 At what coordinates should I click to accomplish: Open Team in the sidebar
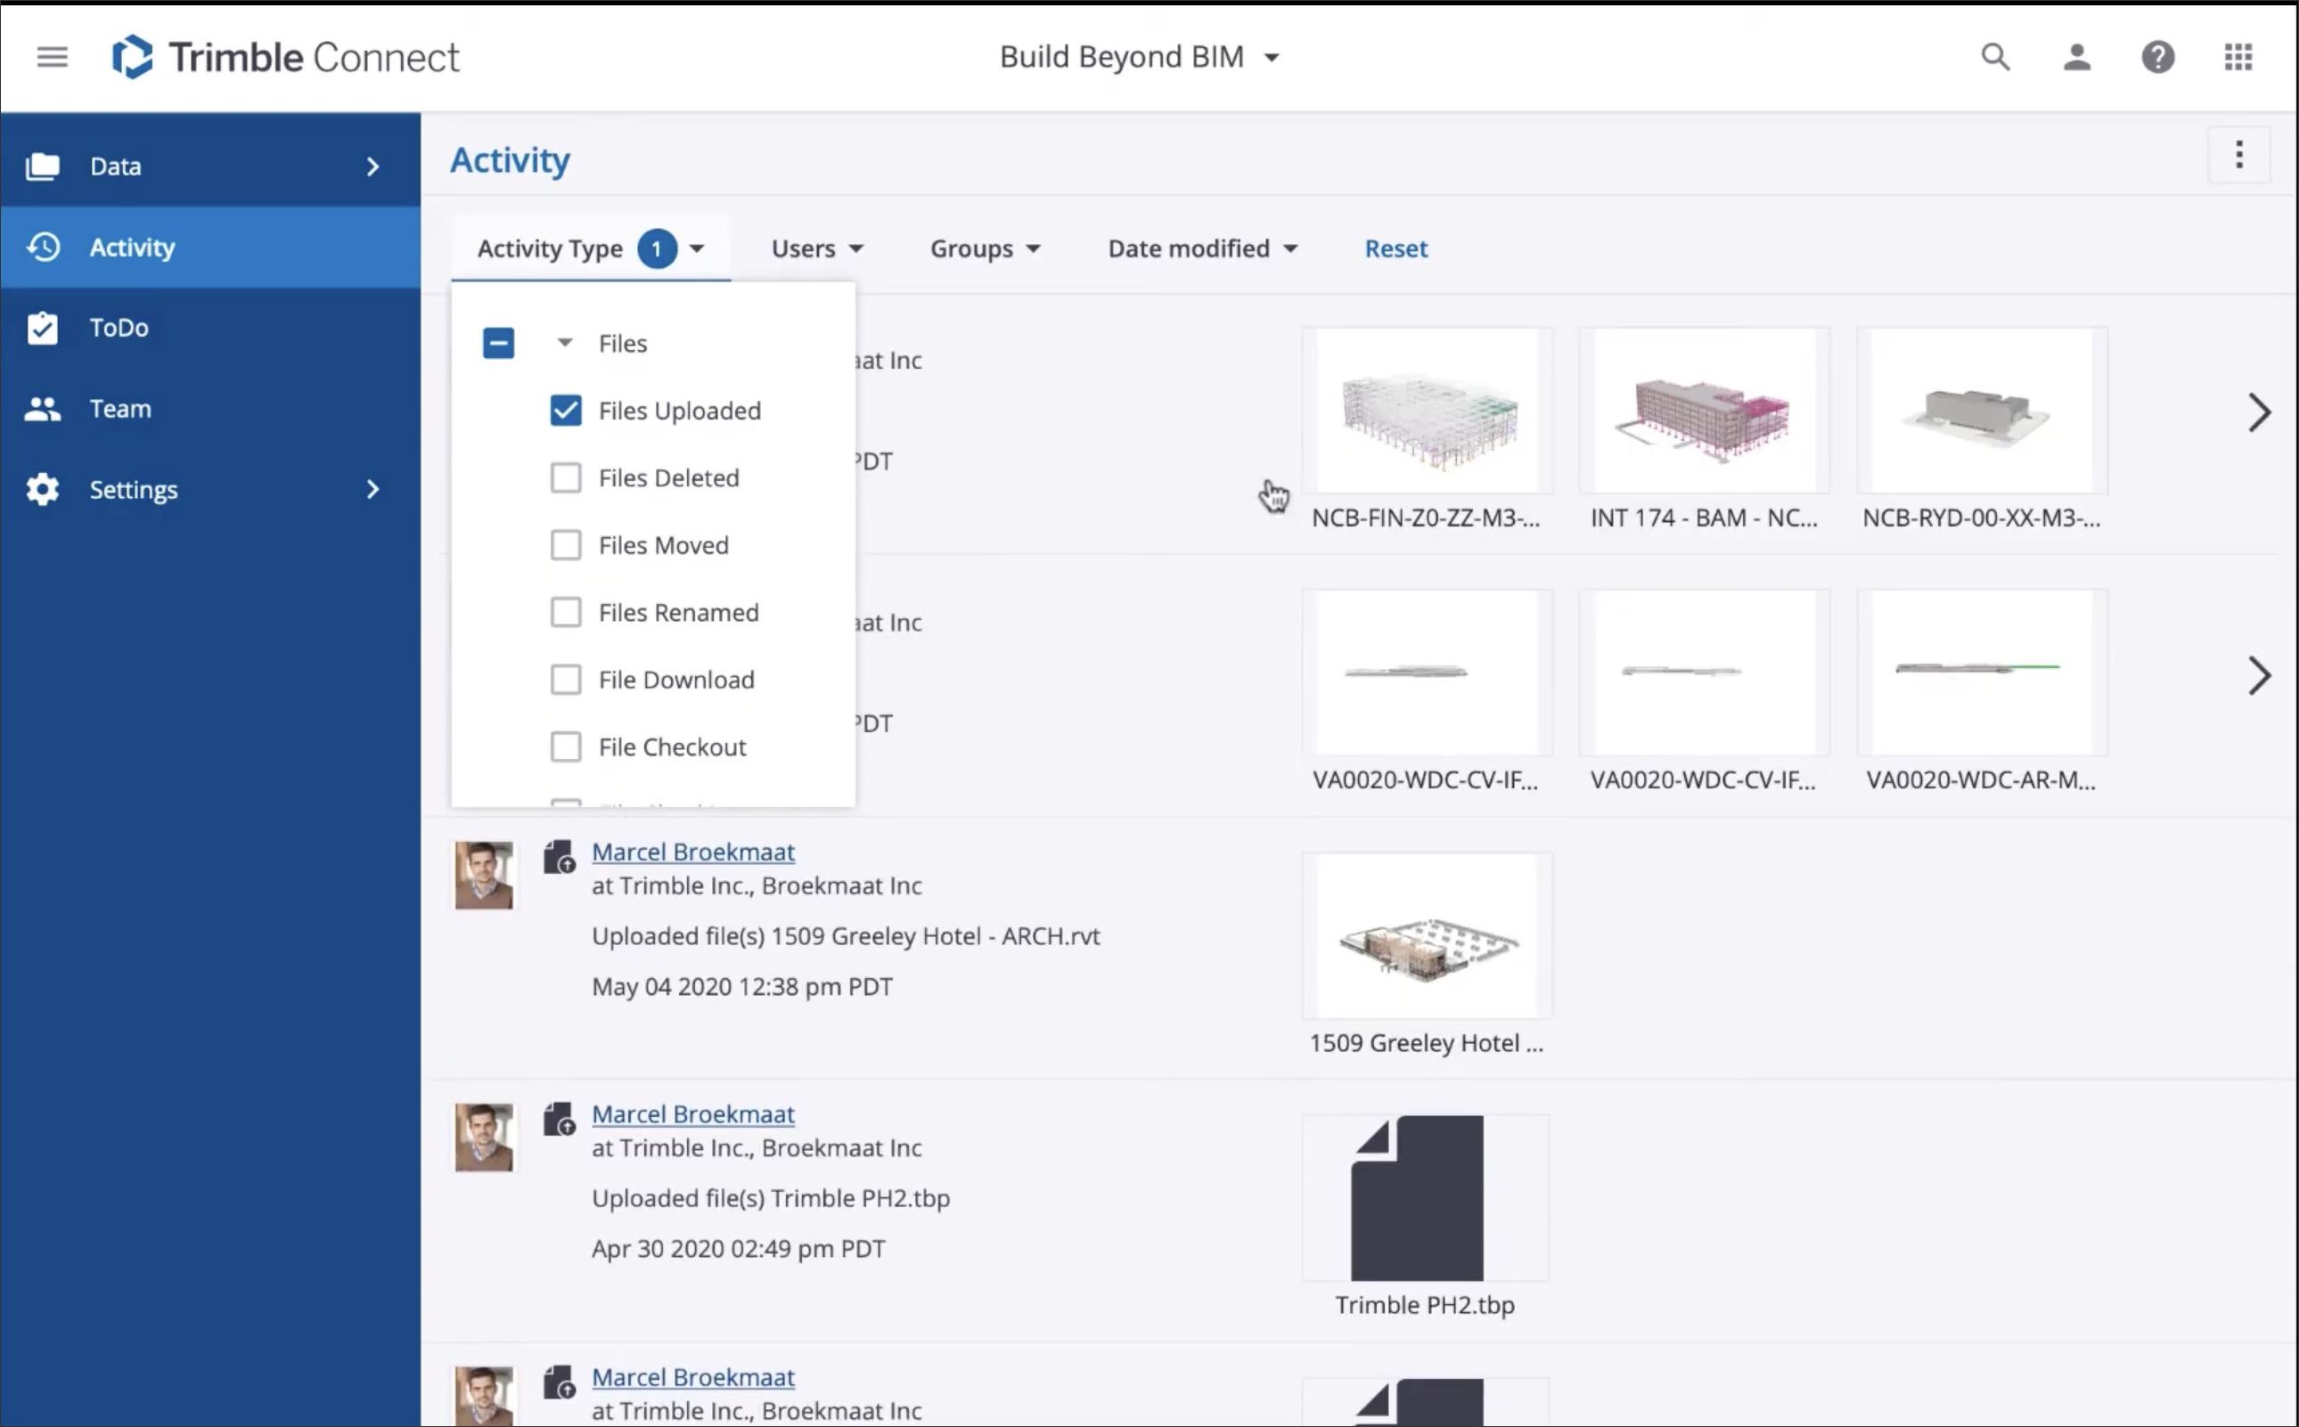tap(210, 409)
